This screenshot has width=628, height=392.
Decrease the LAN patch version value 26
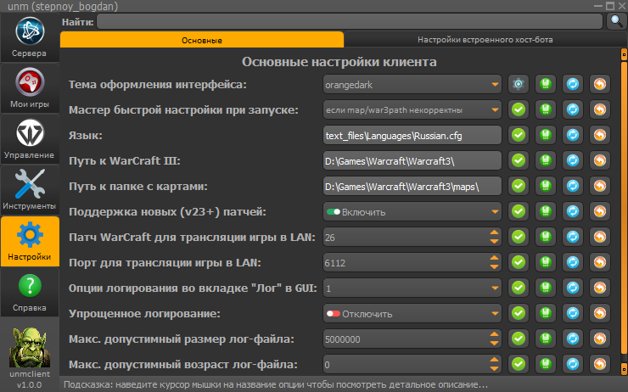click(495, 242)
